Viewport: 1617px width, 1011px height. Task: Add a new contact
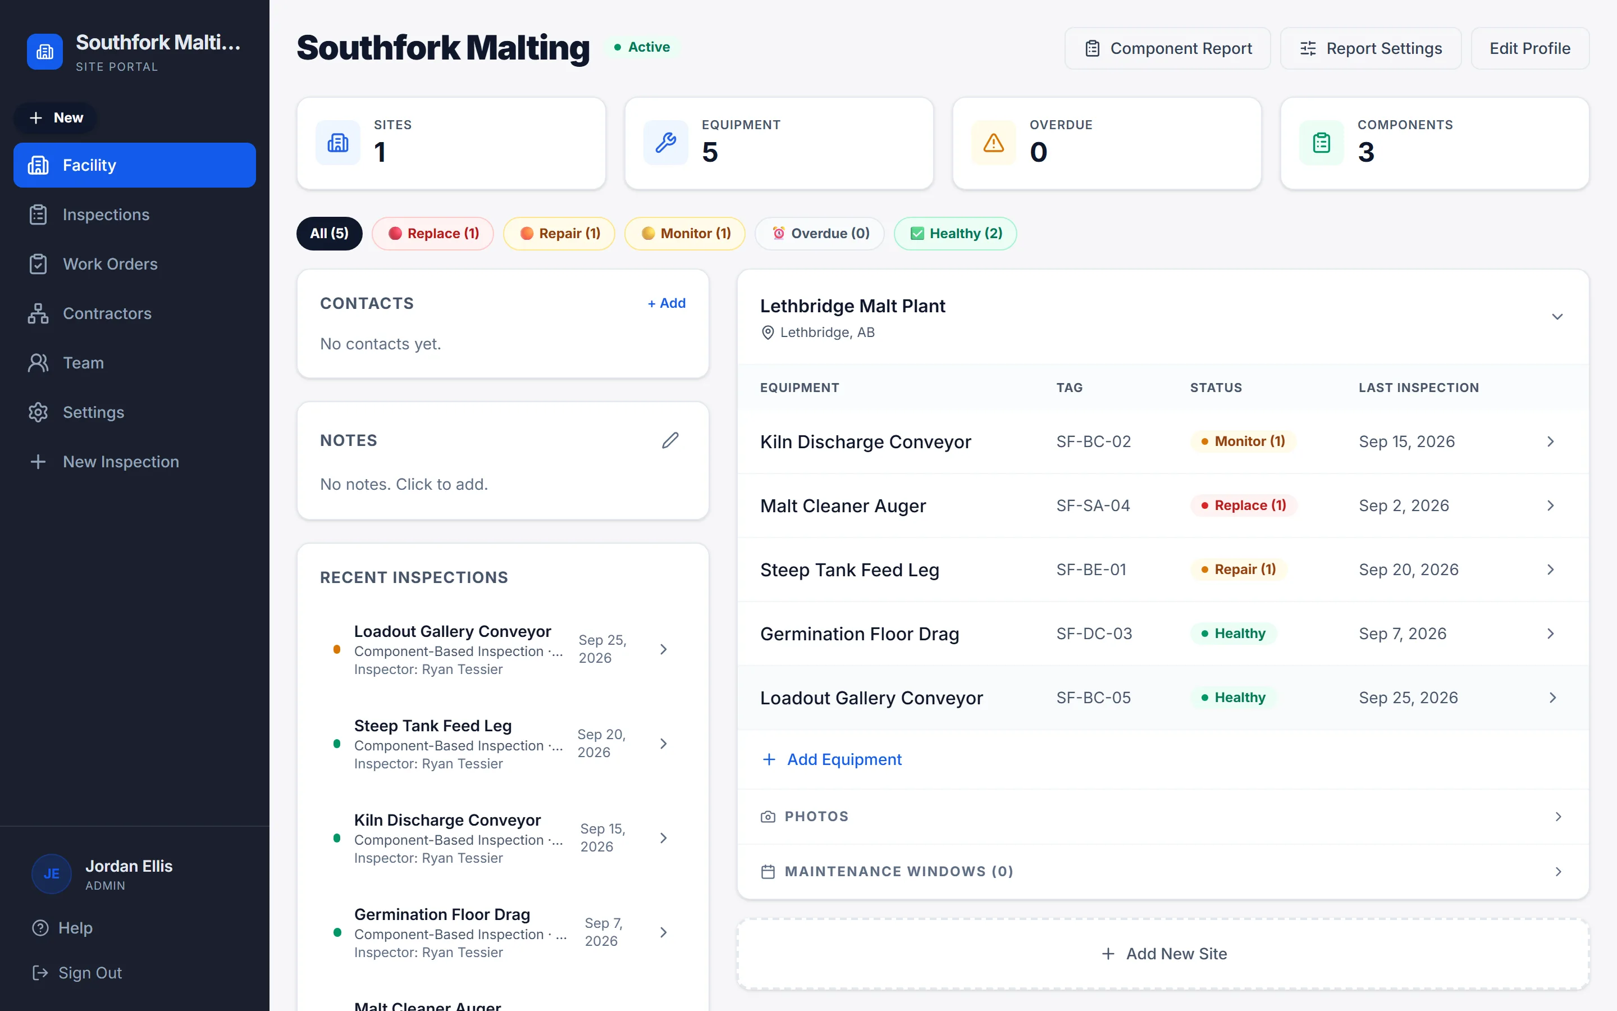(x=666, y=303)
